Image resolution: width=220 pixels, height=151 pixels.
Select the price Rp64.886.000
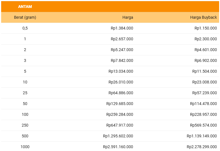121,93
